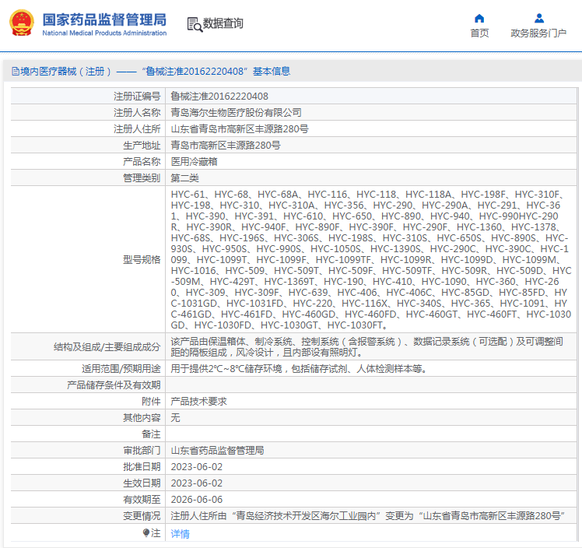Click the 注册人住所 label
582x548 pixels.
coord(137,129)
